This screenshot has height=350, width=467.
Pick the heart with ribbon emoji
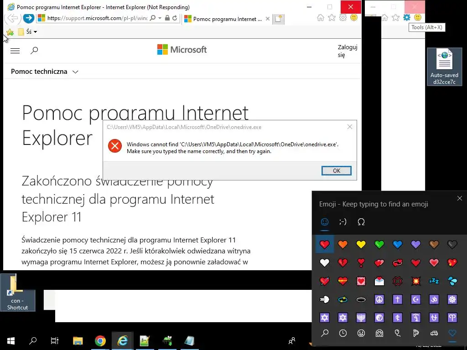pyautogui.click(x=343, y=281)
